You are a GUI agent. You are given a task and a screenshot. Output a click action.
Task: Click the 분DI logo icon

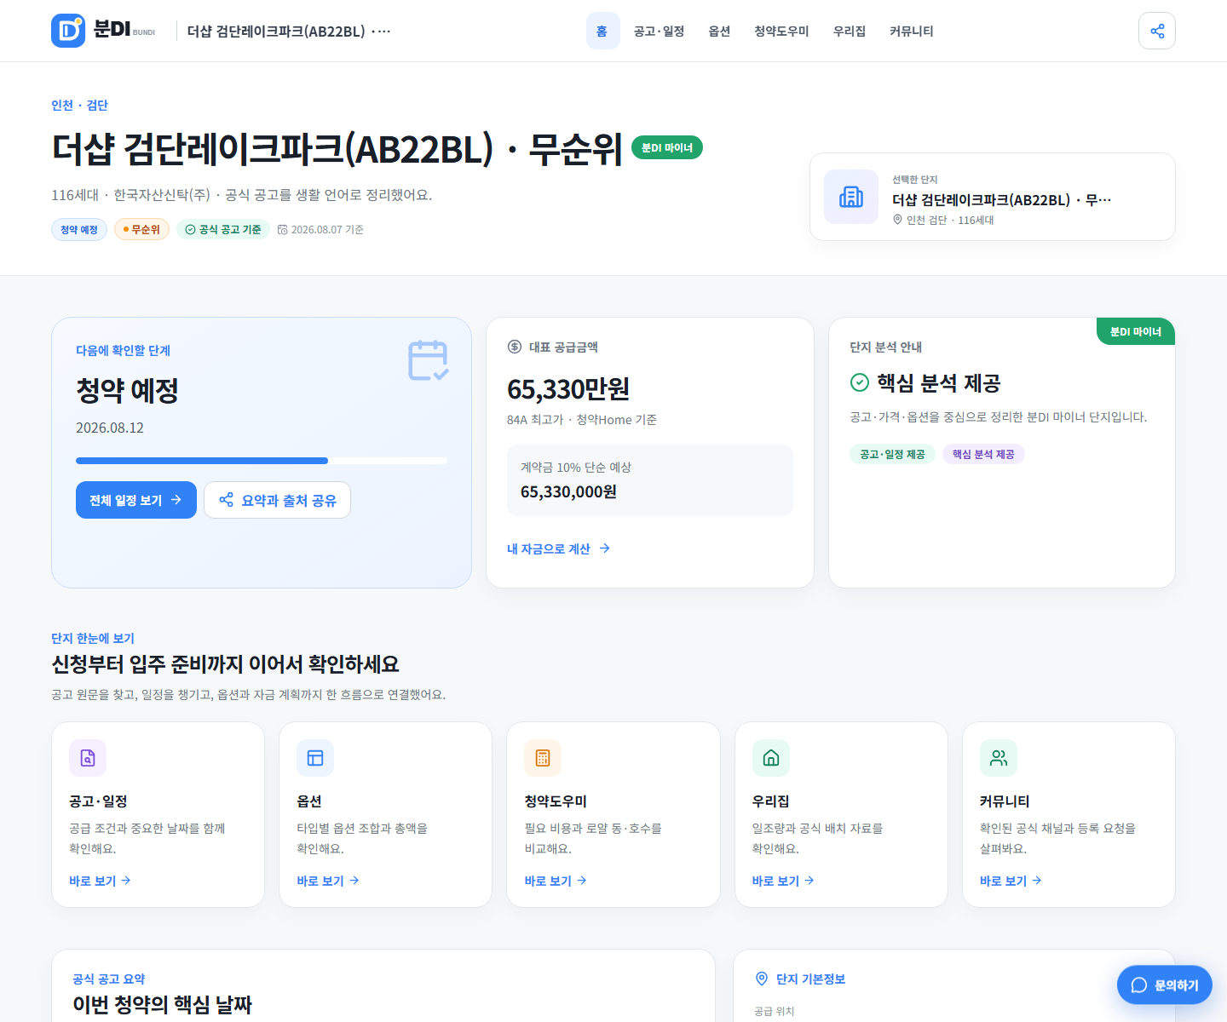pos(68,31)
